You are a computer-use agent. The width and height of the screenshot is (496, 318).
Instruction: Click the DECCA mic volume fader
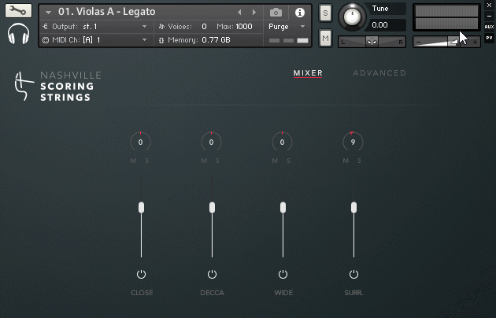(213, 208)
